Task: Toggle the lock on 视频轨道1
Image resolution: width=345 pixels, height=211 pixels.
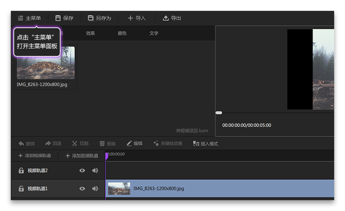Action: (21, 189)
